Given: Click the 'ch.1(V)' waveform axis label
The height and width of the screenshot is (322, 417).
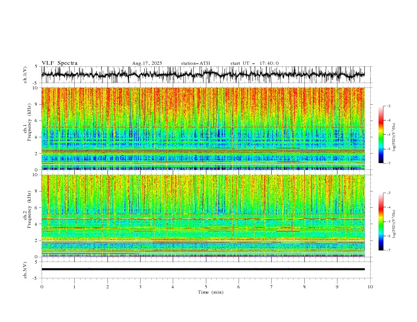Looking at the screenshot, I should click(25, 75).
